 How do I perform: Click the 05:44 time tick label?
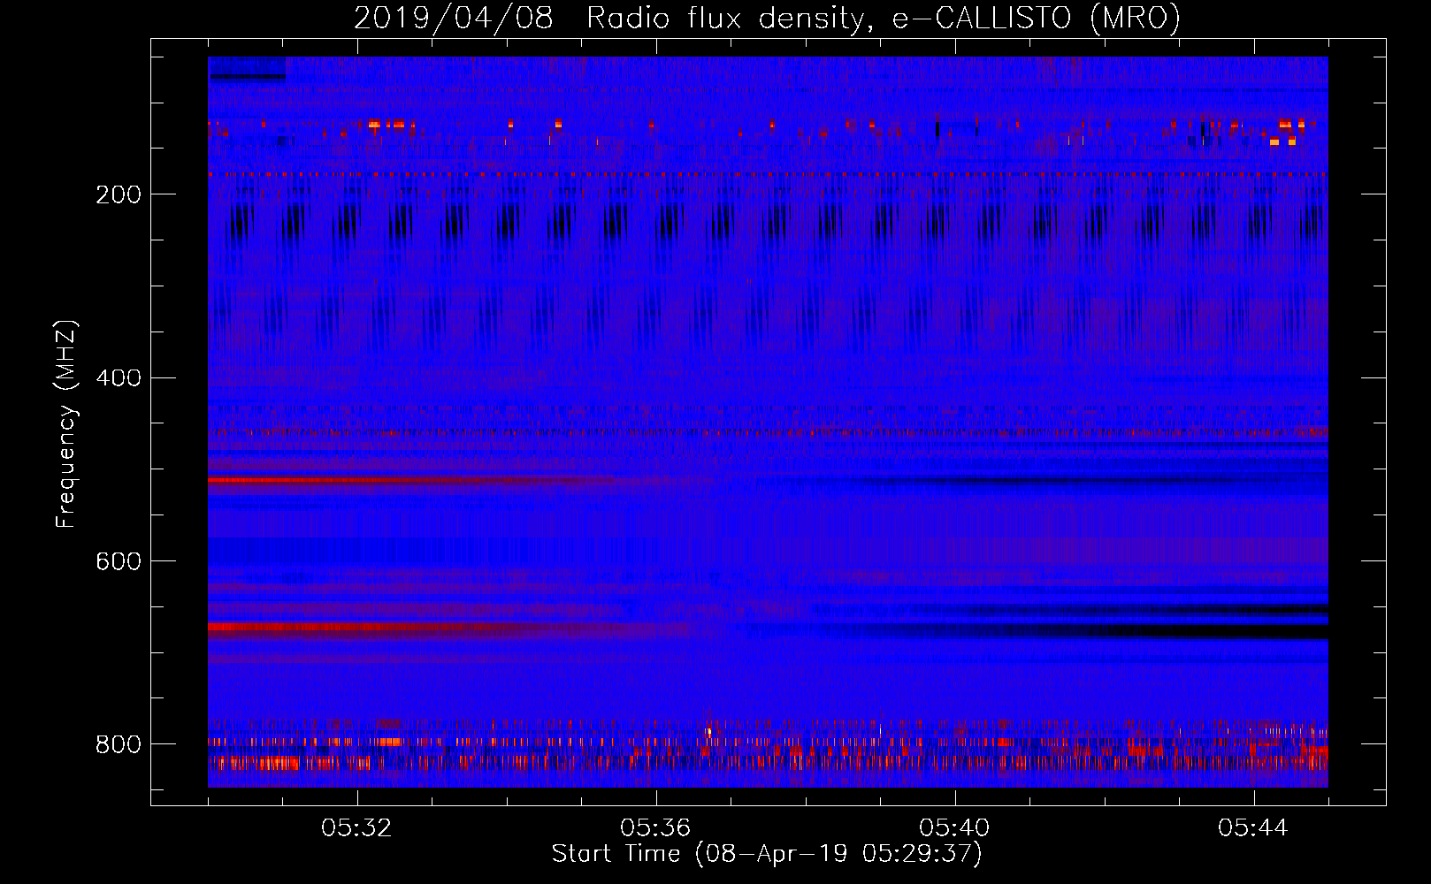(x=1253, y=828)
